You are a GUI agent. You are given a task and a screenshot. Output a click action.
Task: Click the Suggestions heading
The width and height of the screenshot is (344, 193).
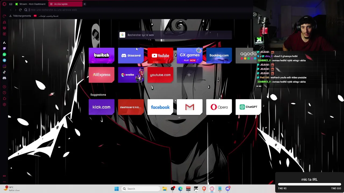pos(98,95)
